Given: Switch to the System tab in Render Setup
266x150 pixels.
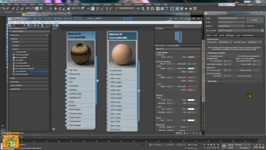Looking at the screenshot, I should click(x=238, y=35).
